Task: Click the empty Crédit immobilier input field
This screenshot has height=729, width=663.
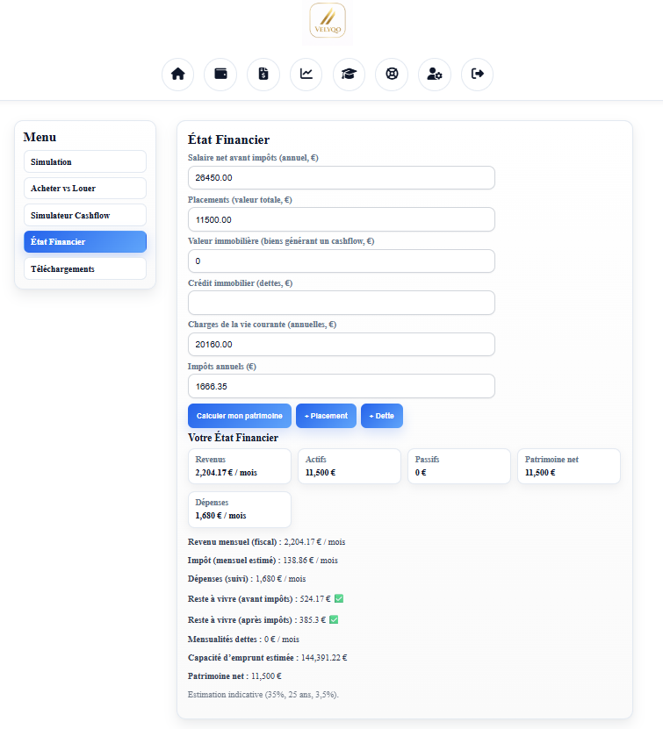Action: [342, 303]
